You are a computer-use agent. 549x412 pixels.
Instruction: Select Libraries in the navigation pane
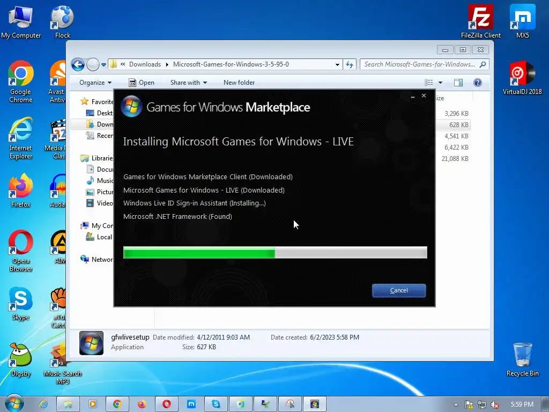tap(97, 158)
